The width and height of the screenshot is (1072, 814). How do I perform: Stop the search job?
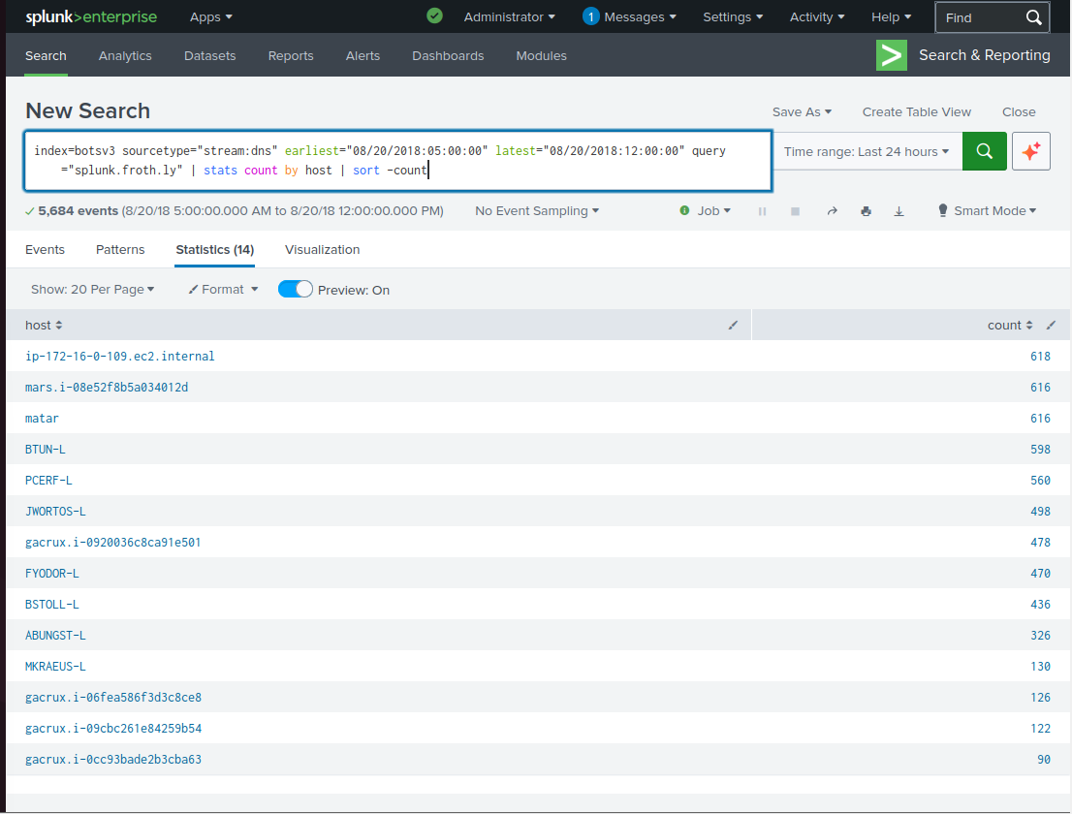coord(795,211)
